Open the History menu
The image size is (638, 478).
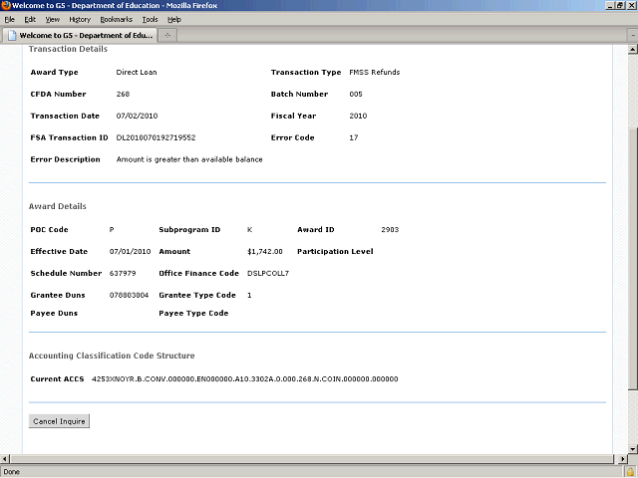80,19
